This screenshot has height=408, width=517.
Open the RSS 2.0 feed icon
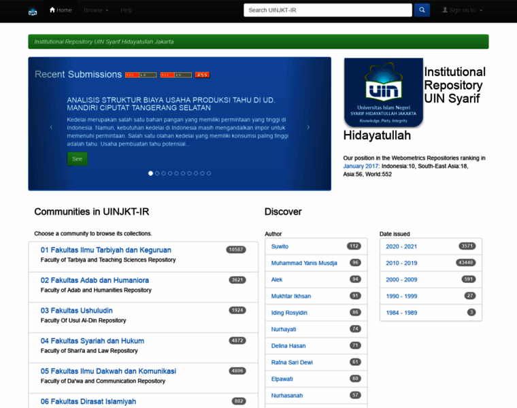pyautogui.click(x=176, y=75)
